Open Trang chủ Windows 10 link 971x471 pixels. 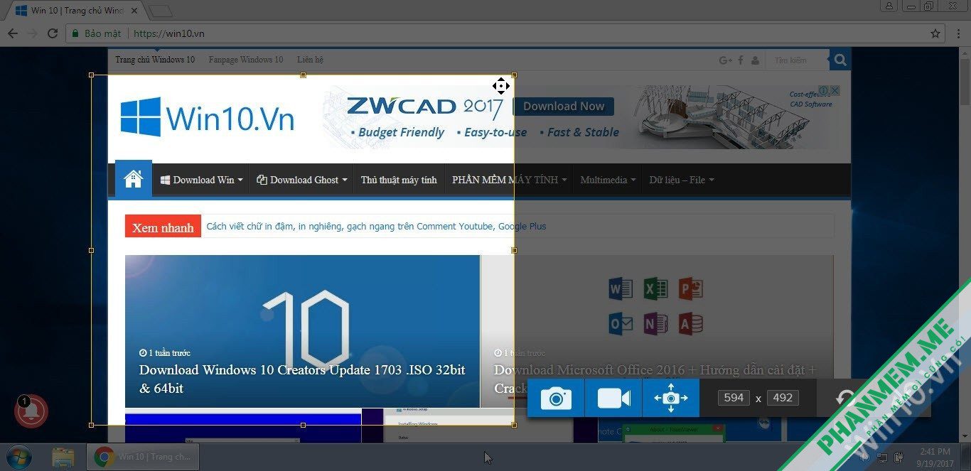point(155,60)
